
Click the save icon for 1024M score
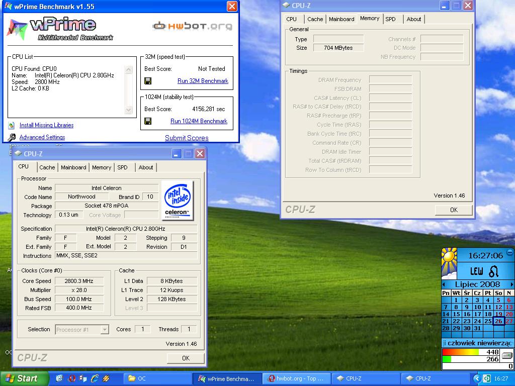coord(148,121)
